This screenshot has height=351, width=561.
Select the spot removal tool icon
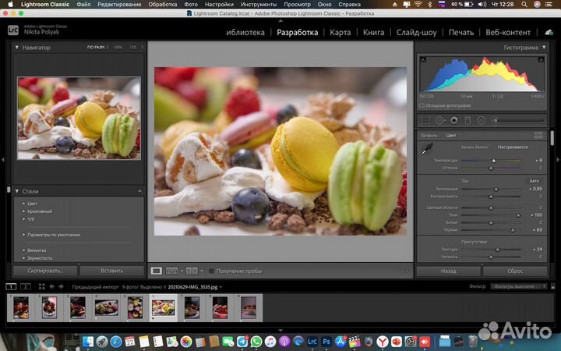point(440,121)
